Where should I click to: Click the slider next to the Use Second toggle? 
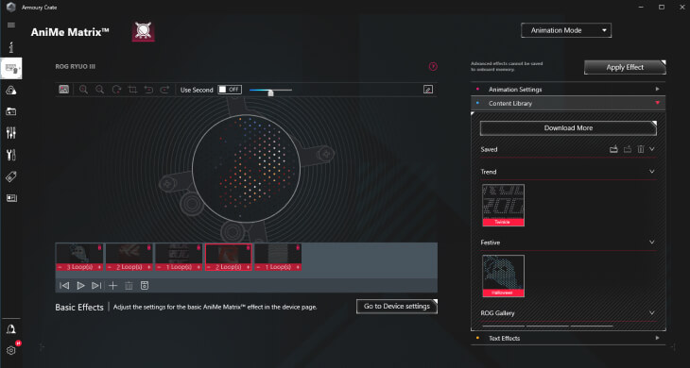tap(270, 91)
